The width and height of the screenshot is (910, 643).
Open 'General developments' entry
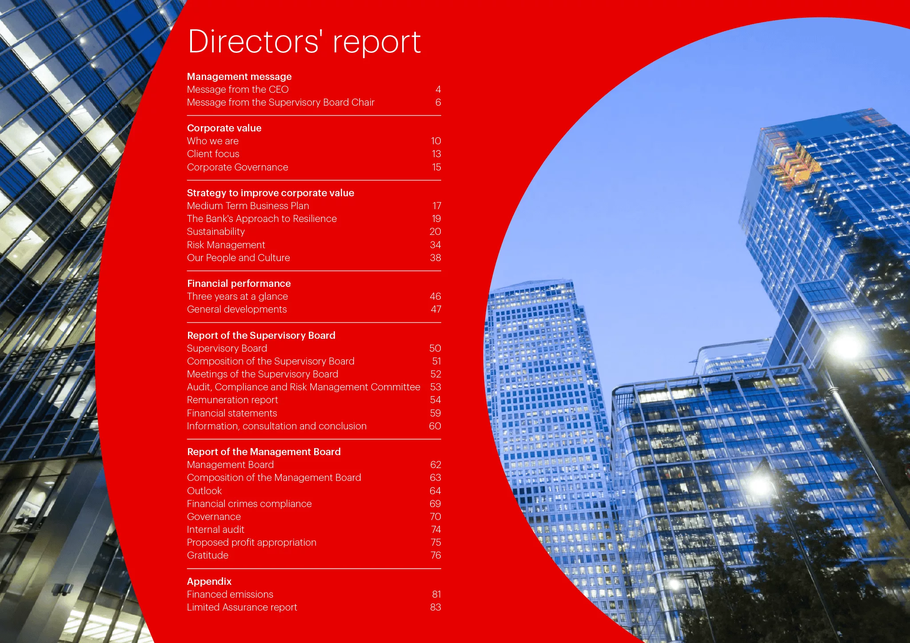[314, 310]
